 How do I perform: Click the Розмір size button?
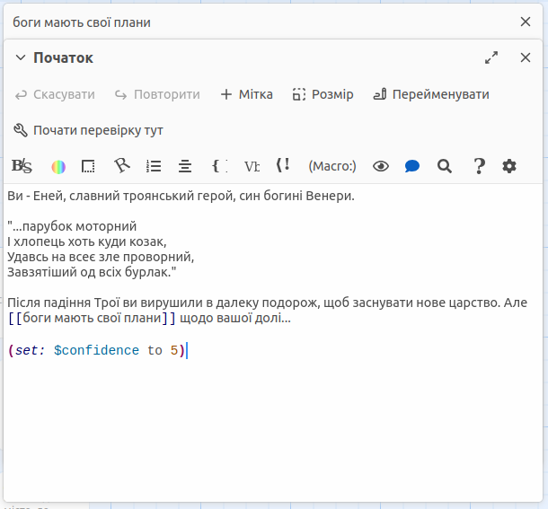(x=323, y=94)
